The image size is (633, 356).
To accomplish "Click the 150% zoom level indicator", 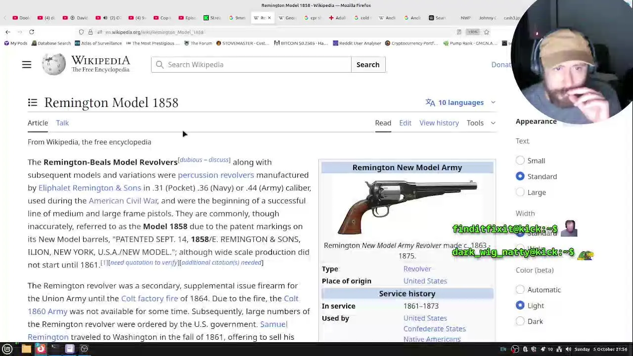I will [473, 32].
